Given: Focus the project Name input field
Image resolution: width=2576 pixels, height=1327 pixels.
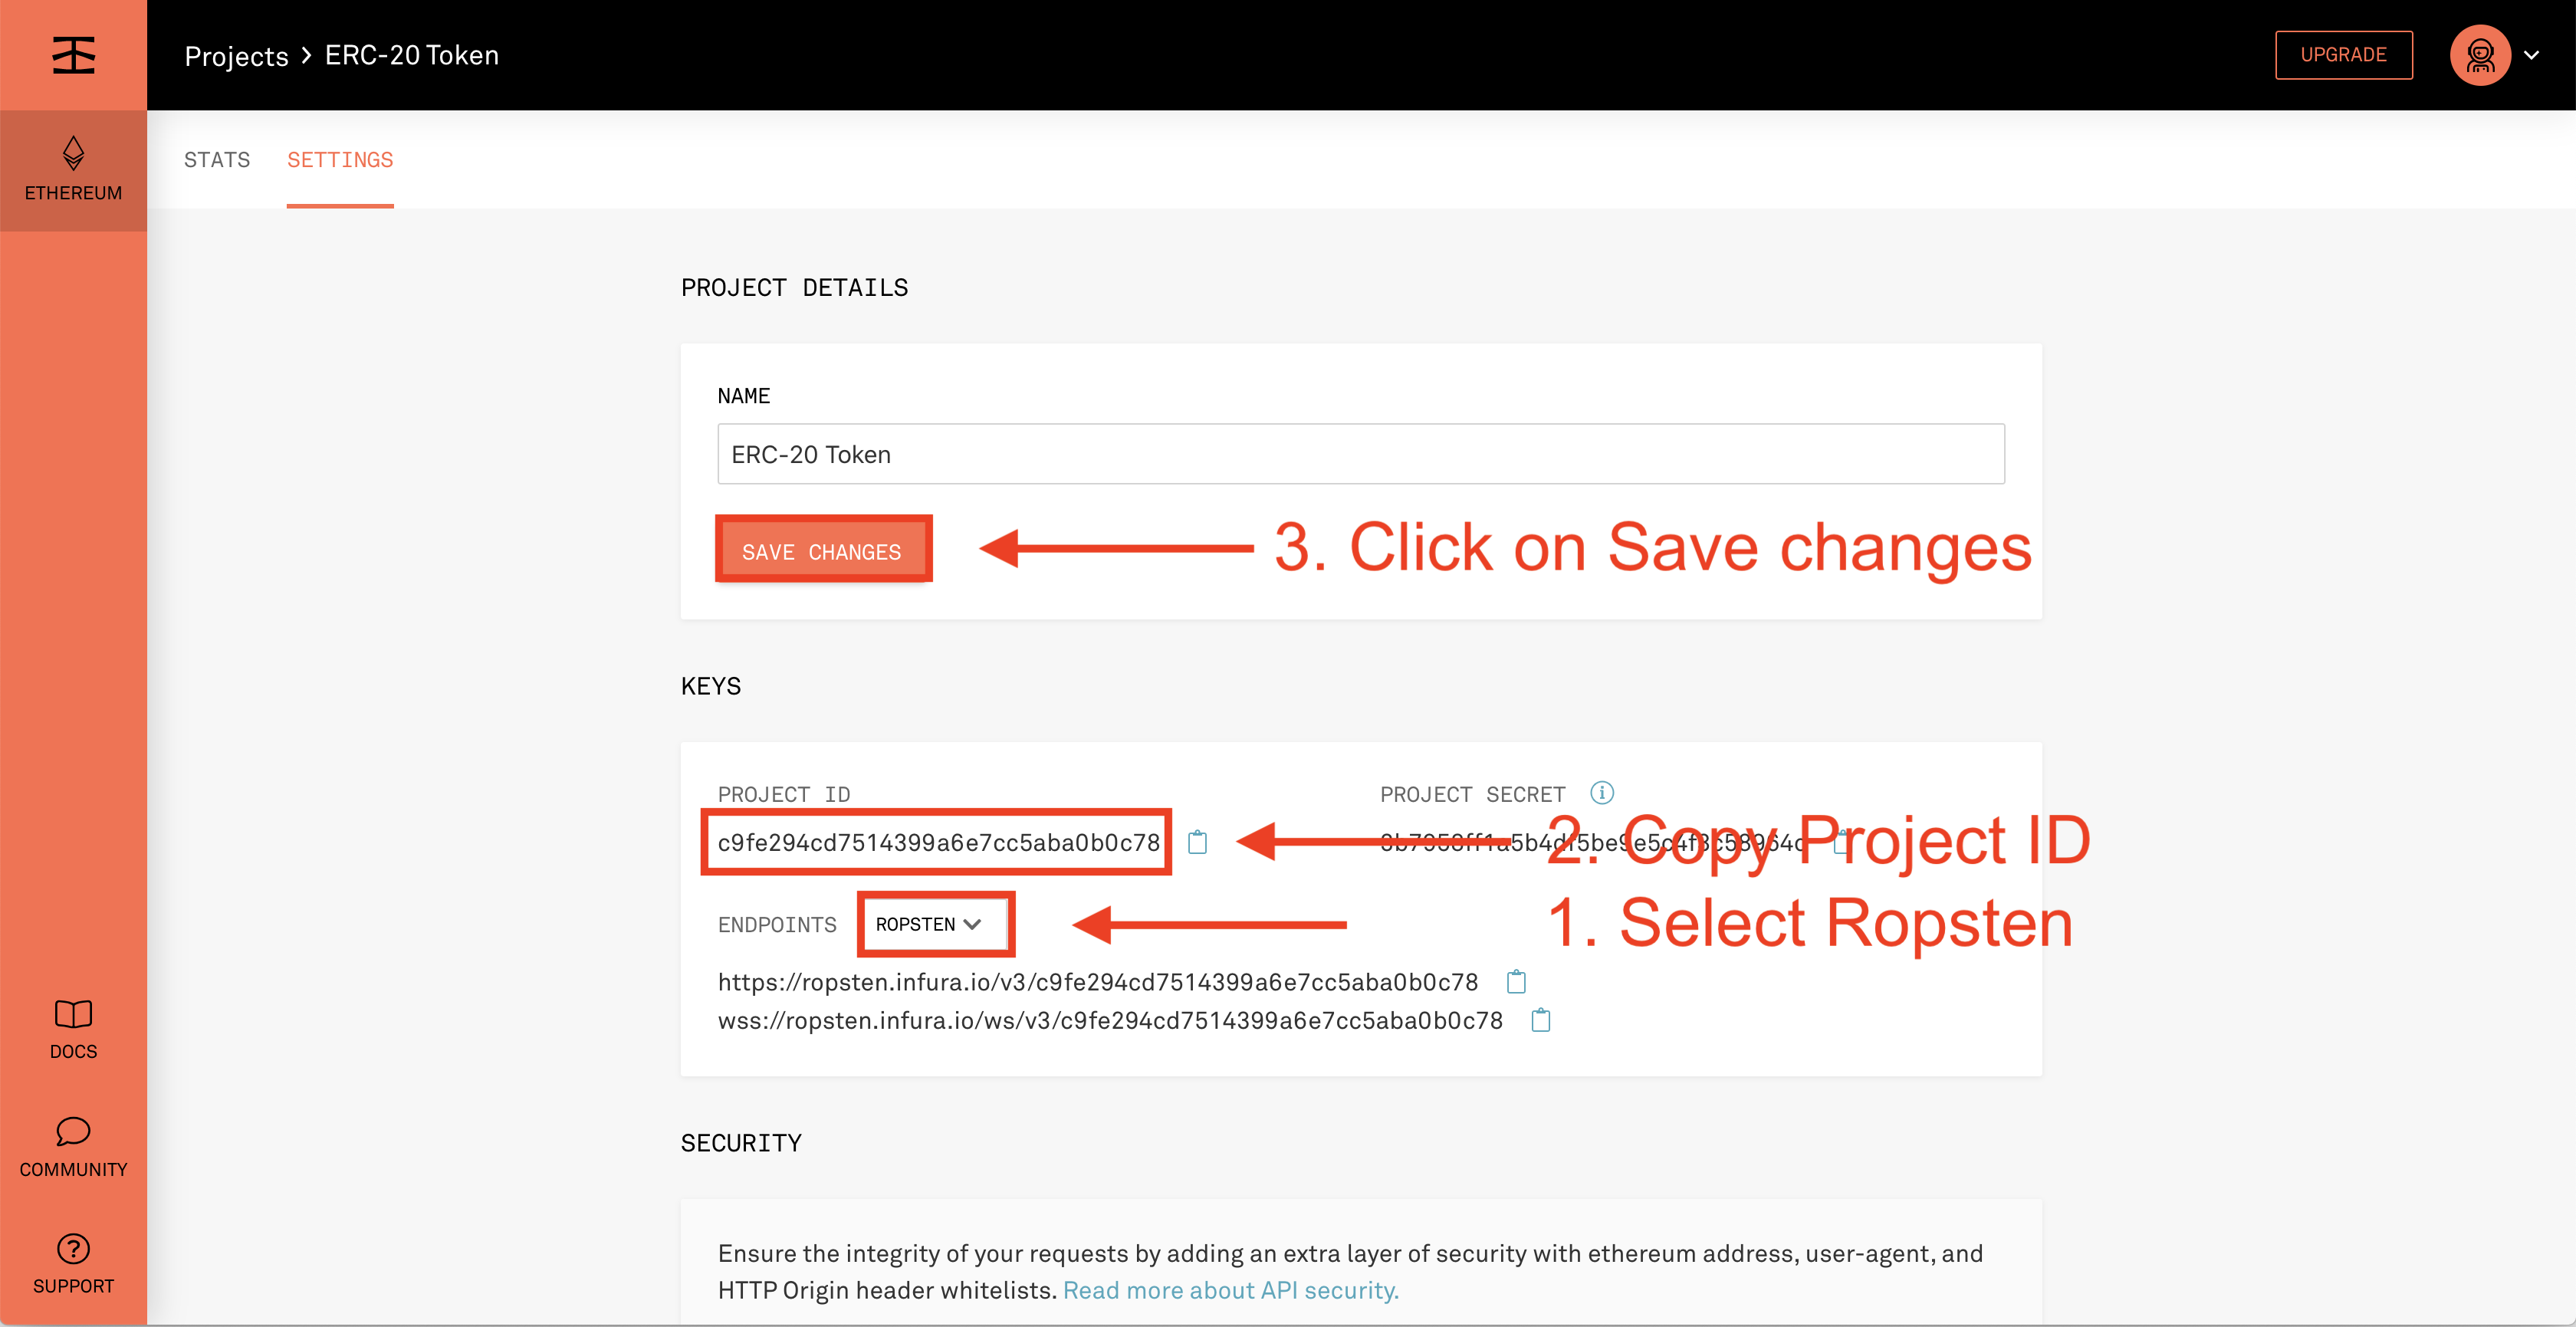Looking at the screenshot, I should [x=1360, y=454].
